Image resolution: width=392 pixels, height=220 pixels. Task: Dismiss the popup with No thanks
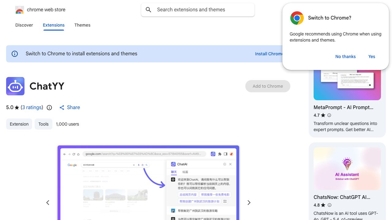345,57
